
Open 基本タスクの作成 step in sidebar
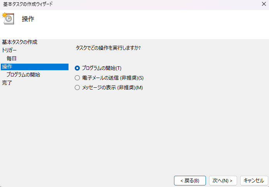point(19,42)
